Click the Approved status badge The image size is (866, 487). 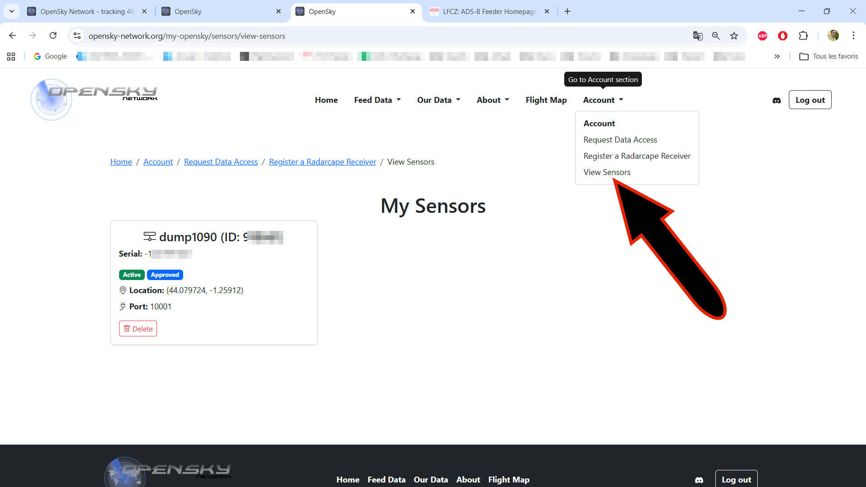click(165, 275)
